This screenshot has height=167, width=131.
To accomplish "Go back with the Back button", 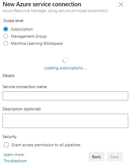I will pos(96,157).
